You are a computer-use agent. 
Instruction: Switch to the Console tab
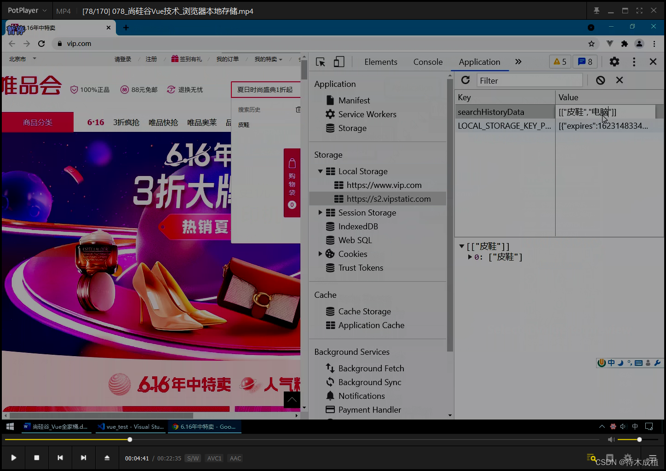pos(428,62)
